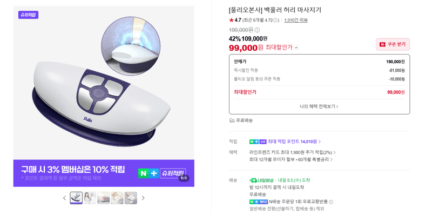The image size is (432, 215).
Task: Select the first product thumbnail
Action: click(x=76, y=198)
